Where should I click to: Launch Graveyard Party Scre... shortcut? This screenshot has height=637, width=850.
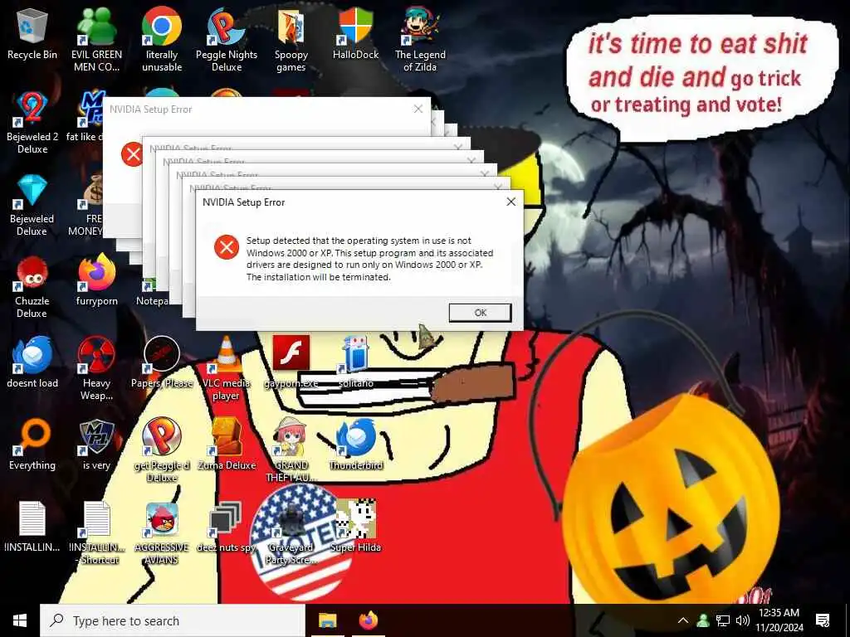pos(291,533)
